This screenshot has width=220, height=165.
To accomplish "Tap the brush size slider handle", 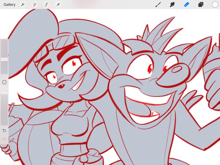I will (x=4, y=59).
